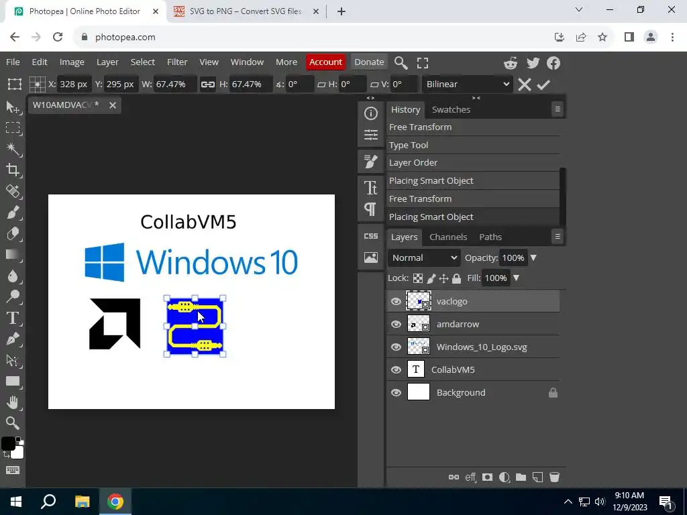Open the keyboard icon at toolbar bottom
This screenshot has width=687, height=515.
pyautogui.click(x=12, y=470)
